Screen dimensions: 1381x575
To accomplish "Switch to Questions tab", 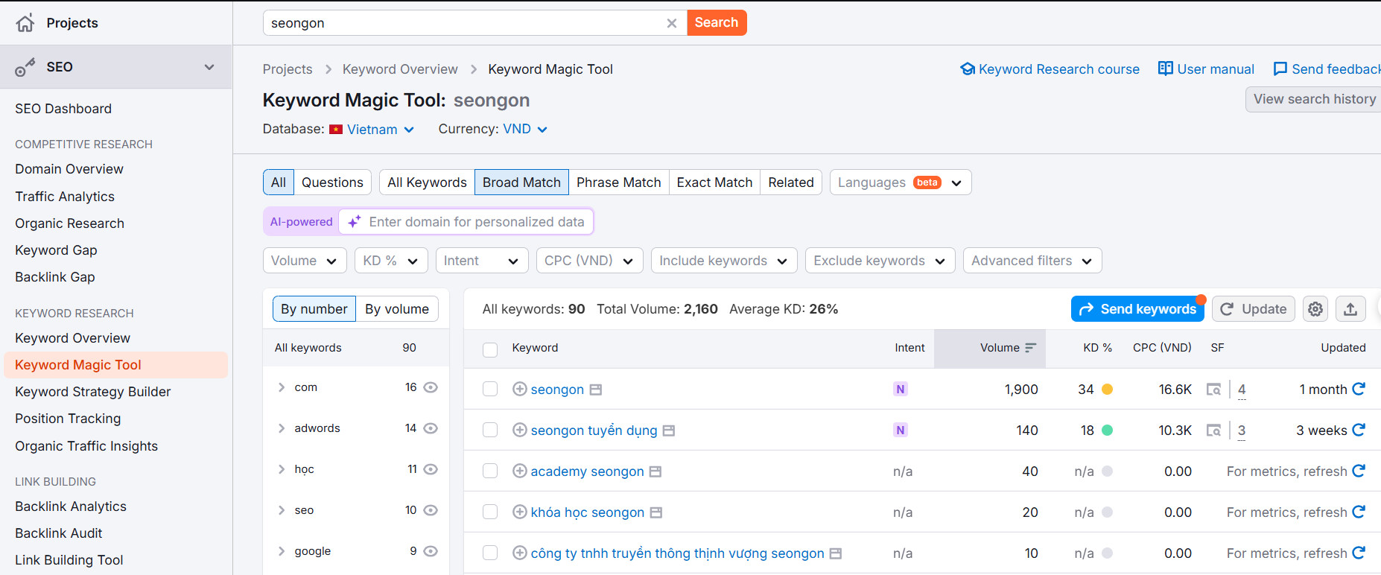I will (x=332, y=182).
